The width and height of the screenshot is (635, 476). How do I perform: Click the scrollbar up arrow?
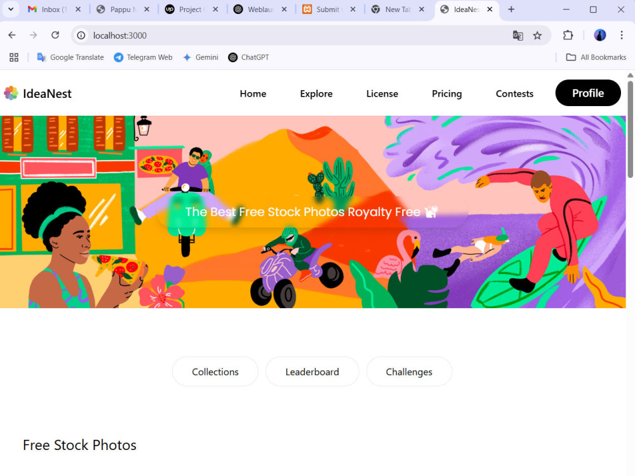point(630,76)
